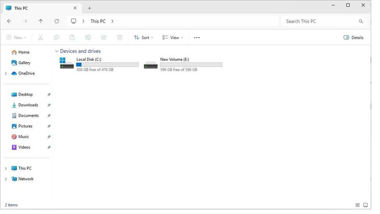Select the This PC tab
The image size is (380, 214).
tap(43, 8)
